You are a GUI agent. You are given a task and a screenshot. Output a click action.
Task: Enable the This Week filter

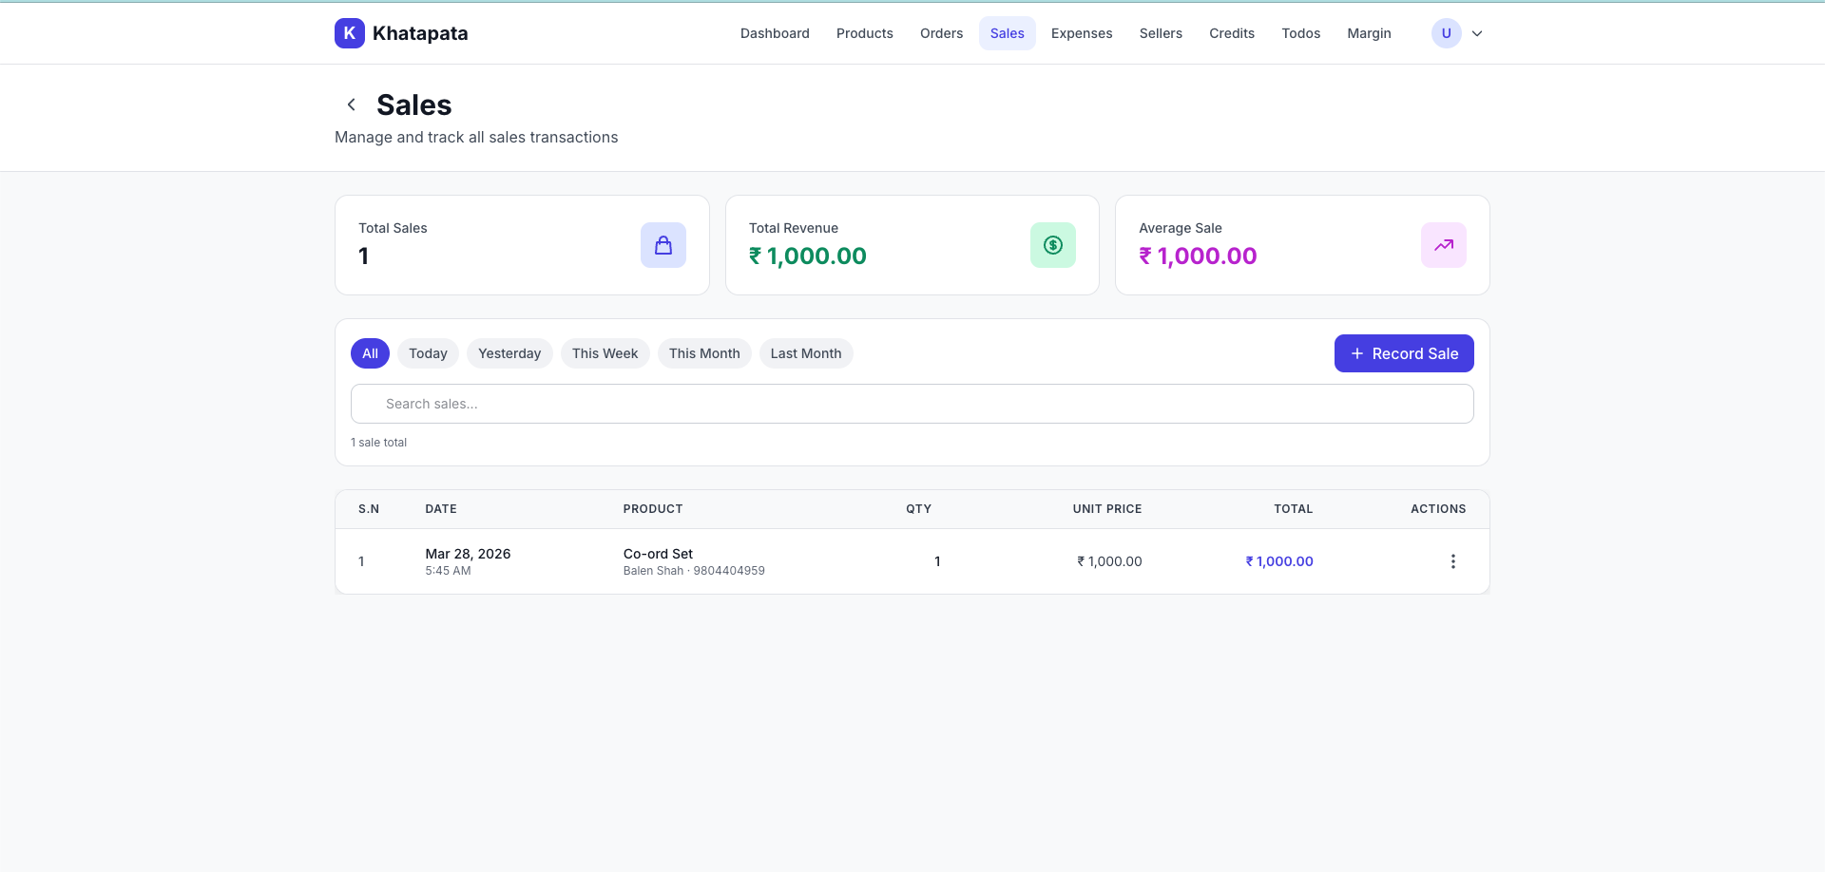tap(605, 352)
